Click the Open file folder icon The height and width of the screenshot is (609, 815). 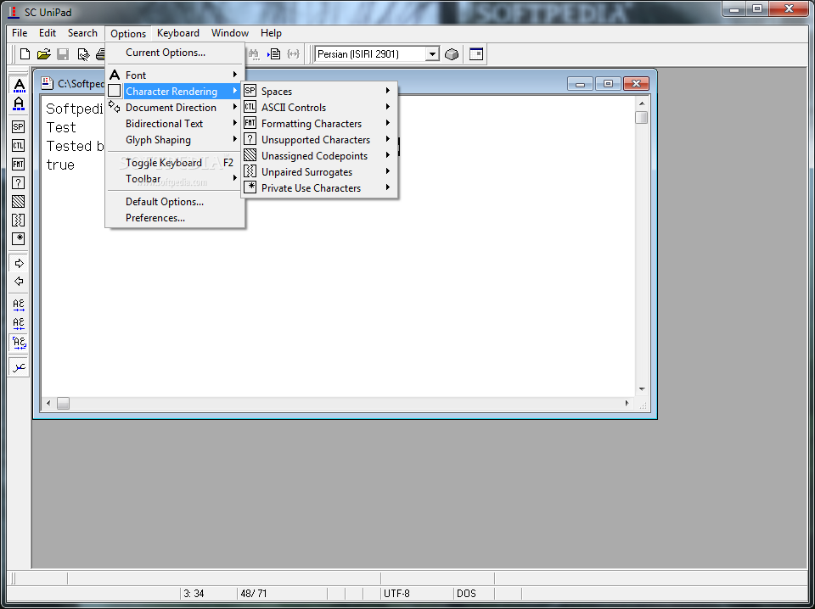(43, 54)
